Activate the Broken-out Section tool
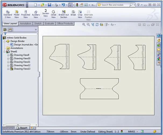The image size is (163, 135). (x=64, y=14)
